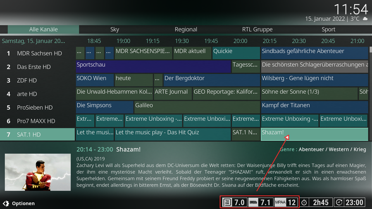Image resolution: width=372 pixels, height=209 pixels.
Task: Select the highlighted Shazam! programme
Action: tap(314, 134)
